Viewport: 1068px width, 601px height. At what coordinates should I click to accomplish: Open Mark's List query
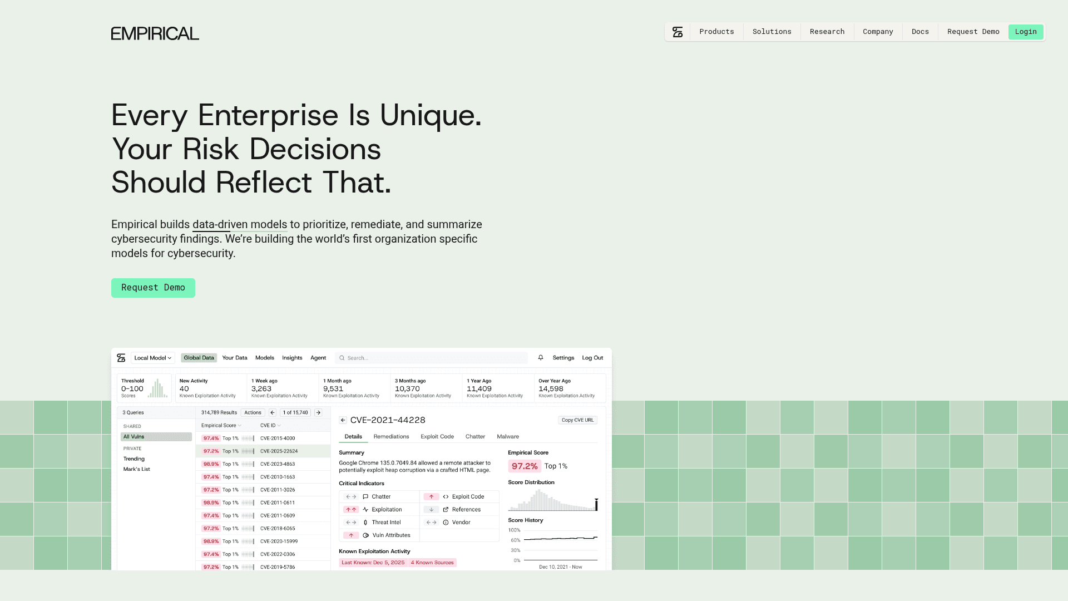tap(137, 469)
